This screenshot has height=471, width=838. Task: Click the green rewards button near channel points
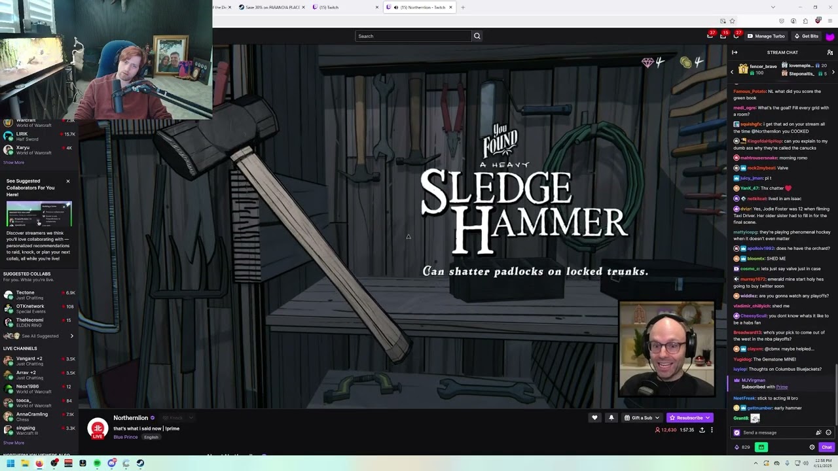[x=761, y=447]
